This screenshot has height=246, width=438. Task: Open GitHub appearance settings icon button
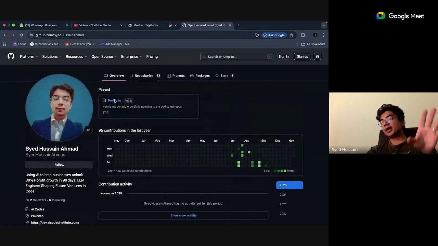318,56
